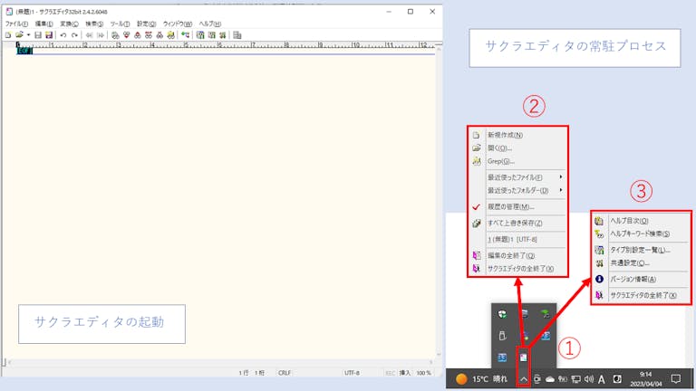Open the ツール(T) menu
This screenshot has width=696, height=391.
click(120, 24)
